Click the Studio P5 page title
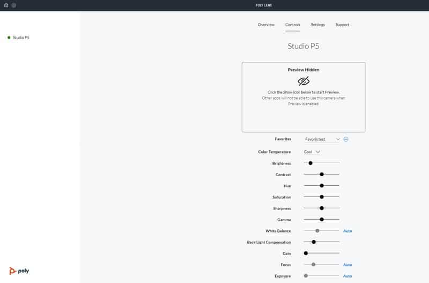The height and width of the screenshot is (283, 429). click(x=304, y=46)
